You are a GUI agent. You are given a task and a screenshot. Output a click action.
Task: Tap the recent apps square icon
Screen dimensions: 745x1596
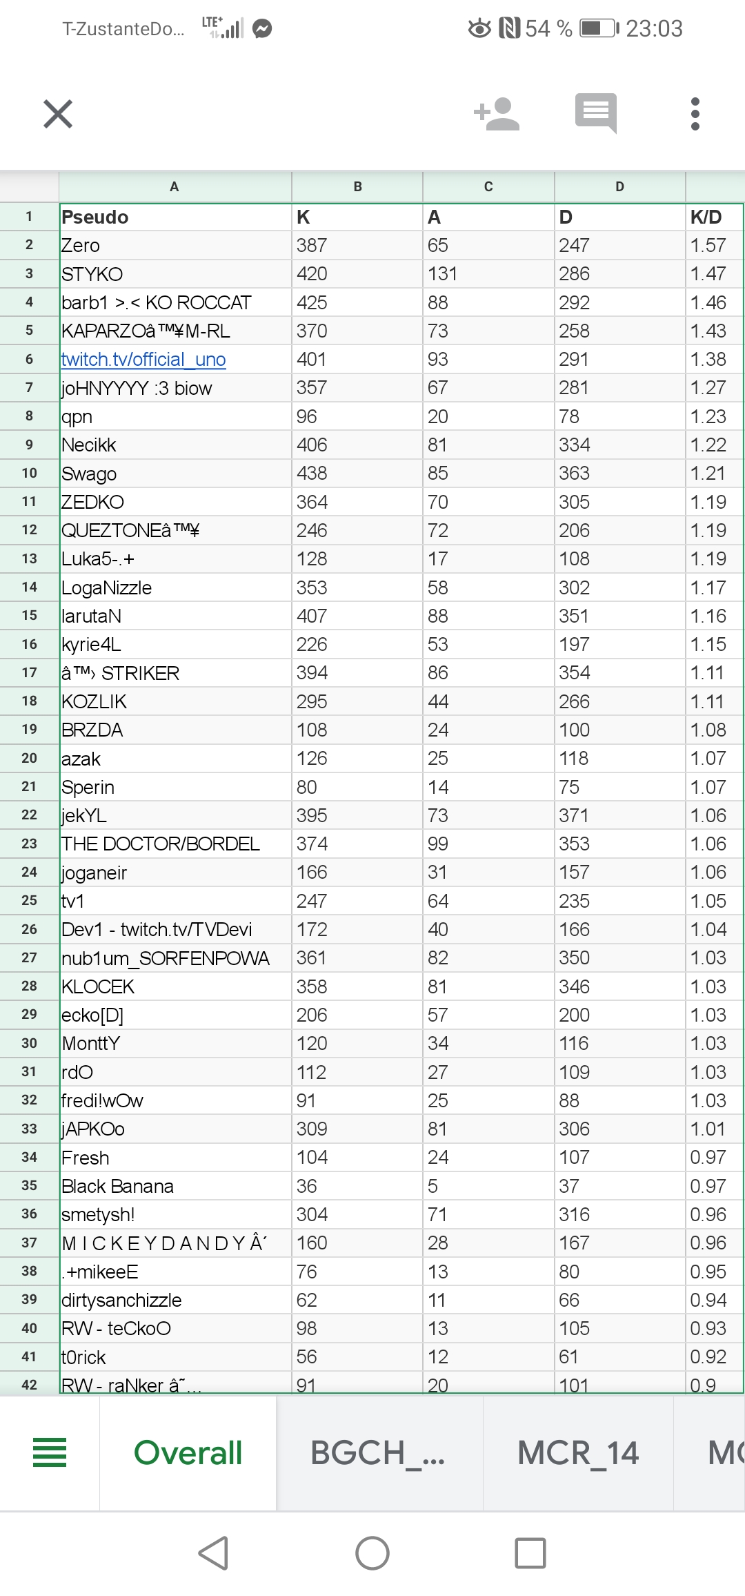[530, 1553]
